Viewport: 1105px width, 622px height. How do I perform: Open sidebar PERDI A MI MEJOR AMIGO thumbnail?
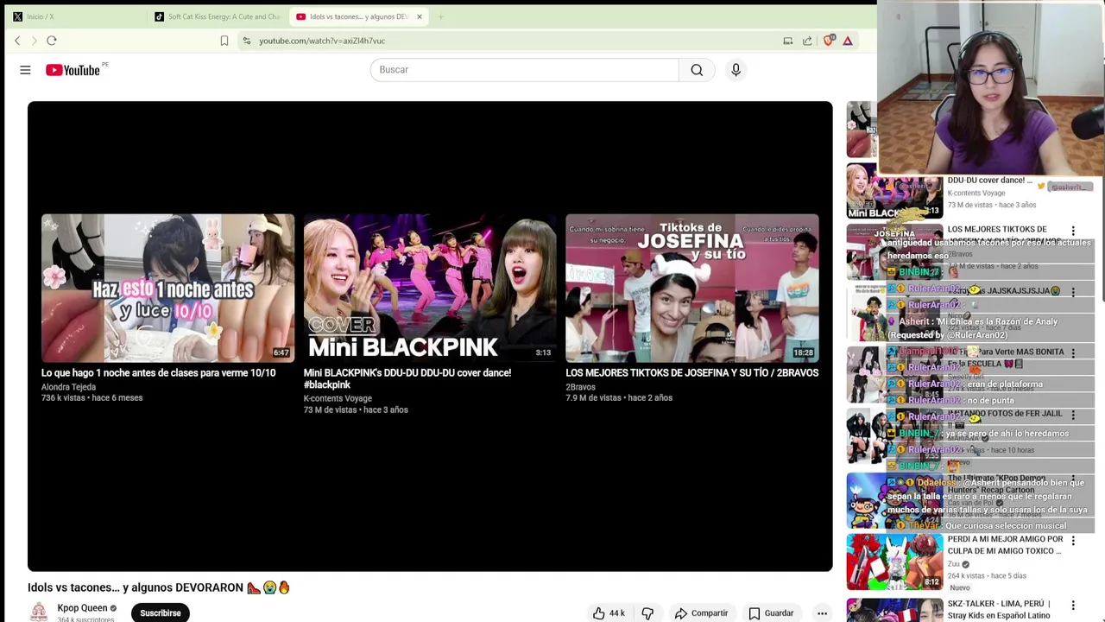point(894,562)
